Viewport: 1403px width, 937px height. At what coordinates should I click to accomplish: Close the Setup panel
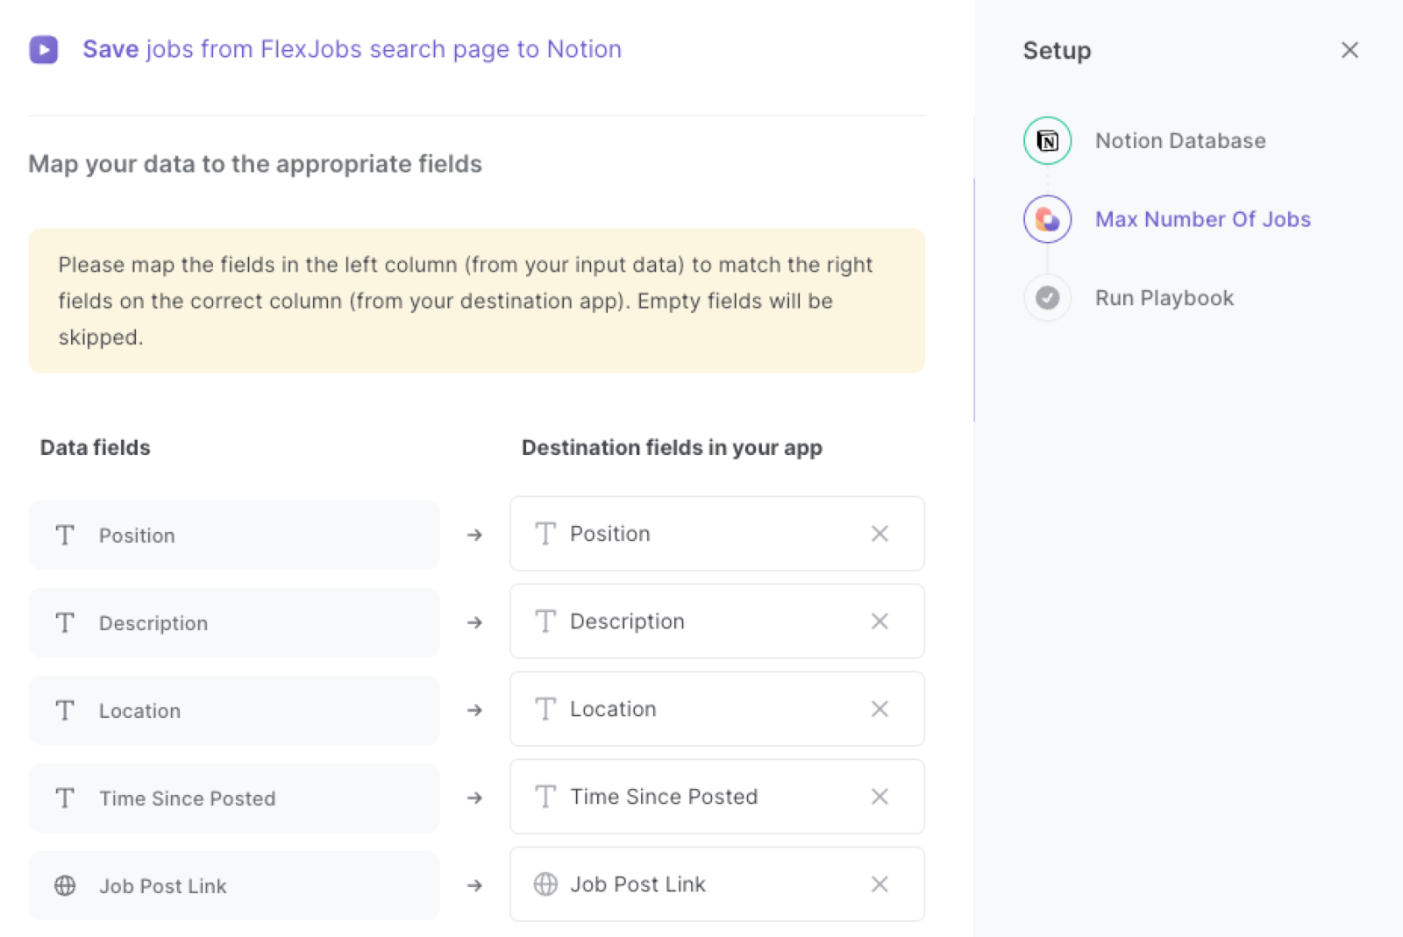(x=1350, y=50)
